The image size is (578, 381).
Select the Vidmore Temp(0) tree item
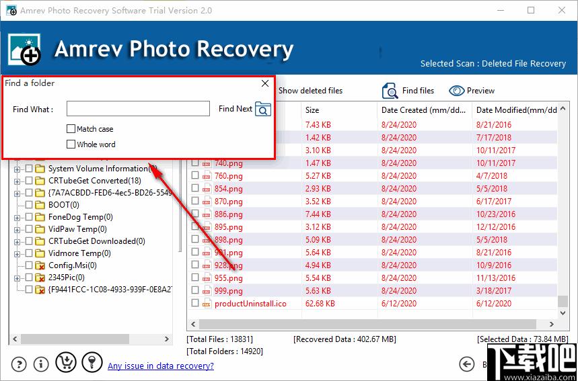(x=79, y=253)
